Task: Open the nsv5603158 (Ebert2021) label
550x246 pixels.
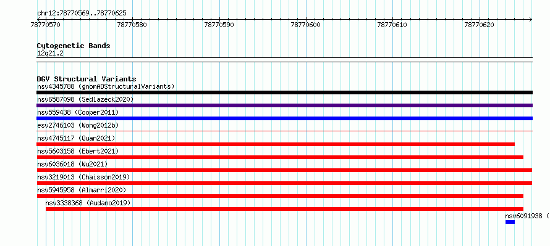Action: (x=78, y=151)
